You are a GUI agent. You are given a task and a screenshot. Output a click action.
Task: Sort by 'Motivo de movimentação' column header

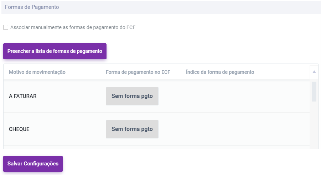point(37,72)
